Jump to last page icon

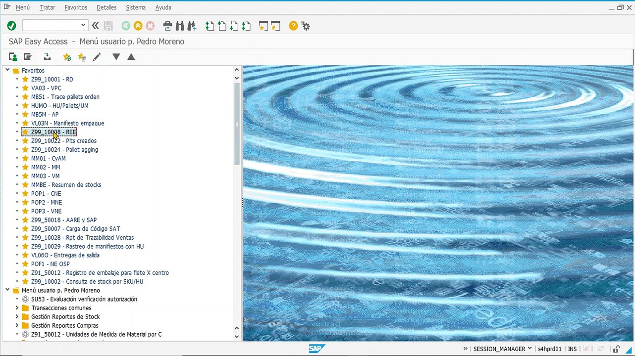246,26
